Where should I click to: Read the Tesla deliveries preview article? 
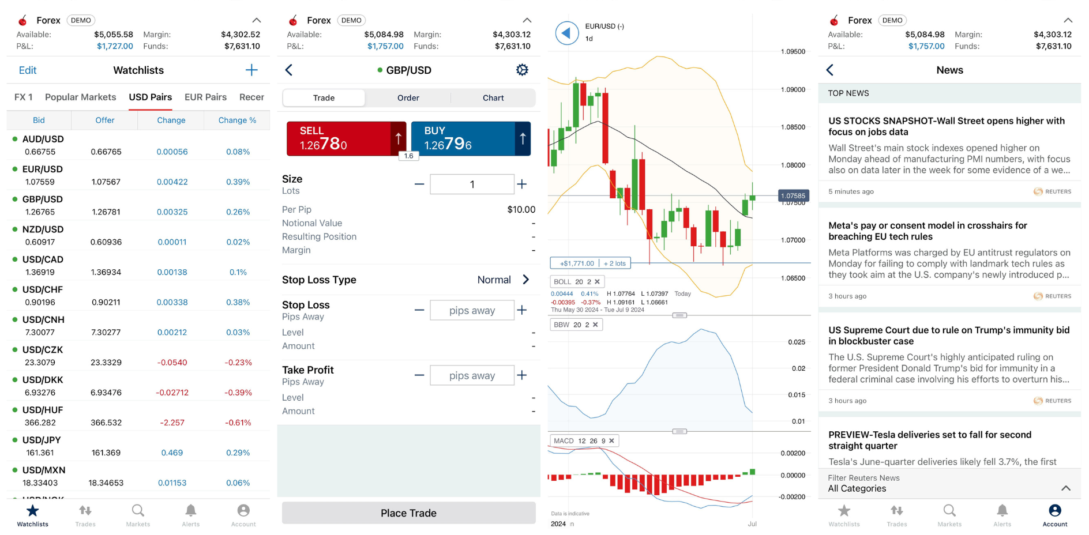pos(949,443)
